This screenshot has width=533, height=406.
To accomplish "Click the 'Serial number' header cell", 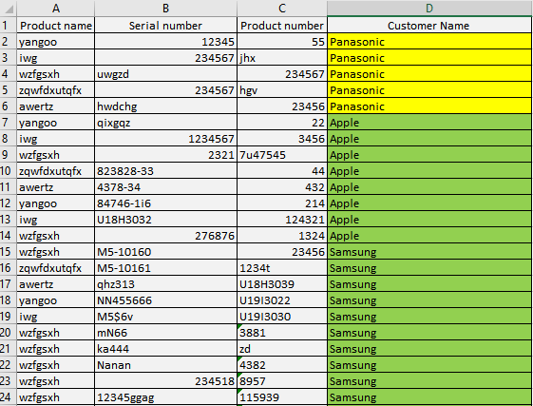I will 165,25.
